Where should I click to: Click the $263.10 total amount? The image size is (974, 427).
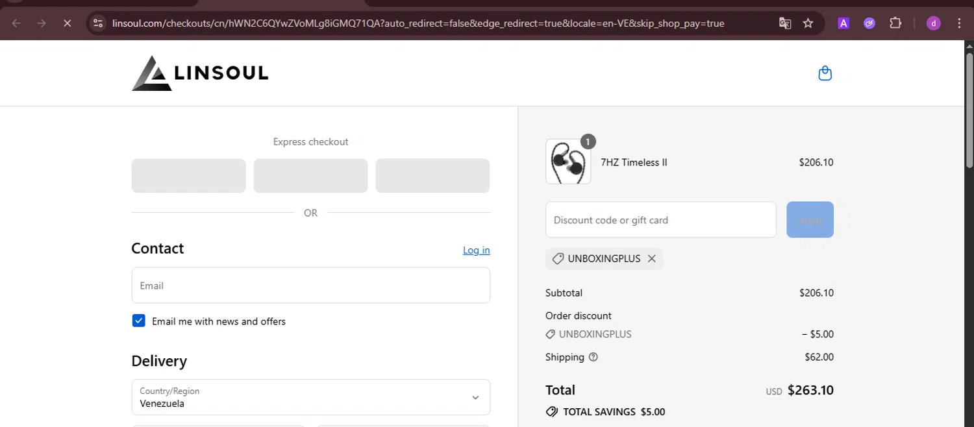pyautogui.click(x=810, y=390)
